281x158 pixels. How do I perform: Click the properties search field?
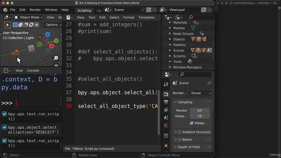click(x=195, y=75)
